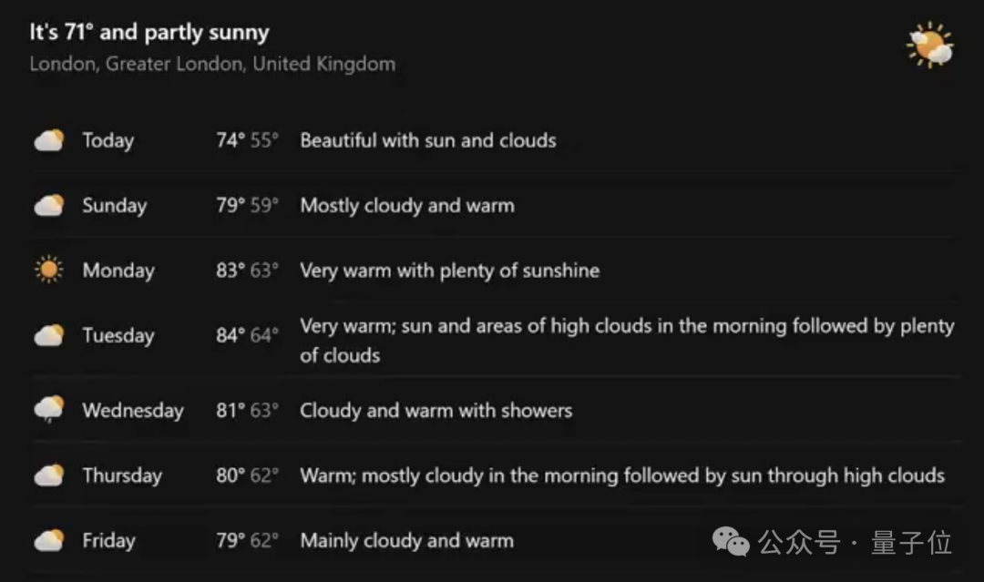The width and height of the screenshot is (984, 582).
Task: Click the cloud icon beside Friday
Action: (49, 540)
